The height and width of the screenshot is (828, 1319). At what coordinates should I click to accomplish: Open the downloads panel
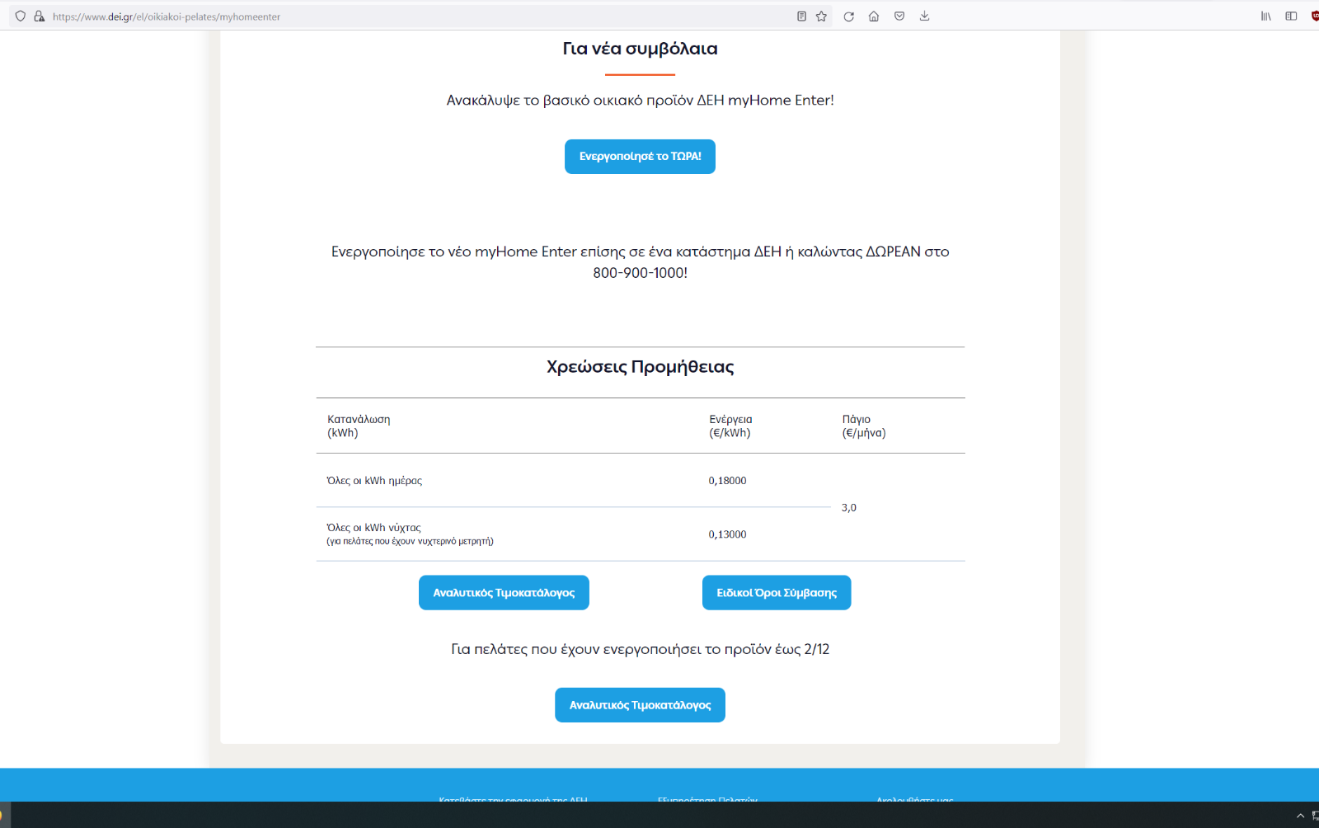tap(924, 16)
